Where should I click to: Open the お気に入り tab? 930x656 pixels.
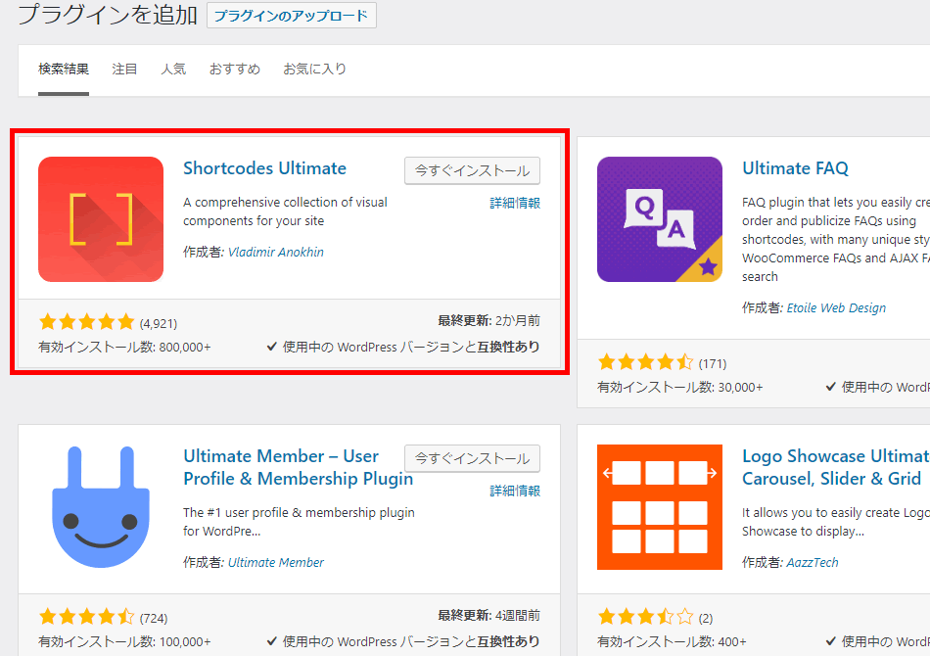(x=314, y=70)
